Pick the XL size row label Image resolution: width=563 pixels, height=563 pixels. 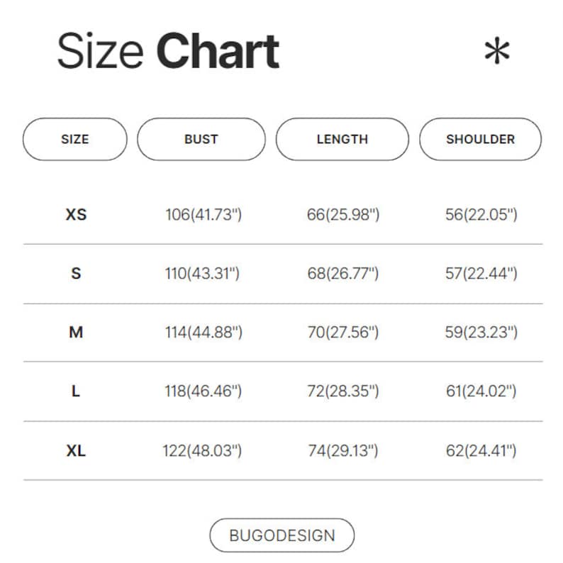(x=76, y=450)
